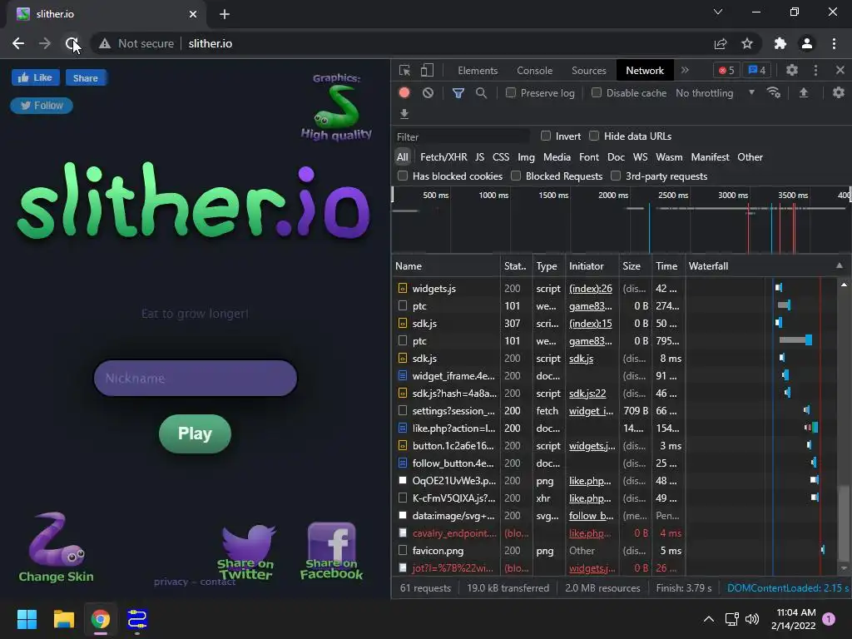
Task: Open network conditions wifi icon
Action: (x=774, y=93)
